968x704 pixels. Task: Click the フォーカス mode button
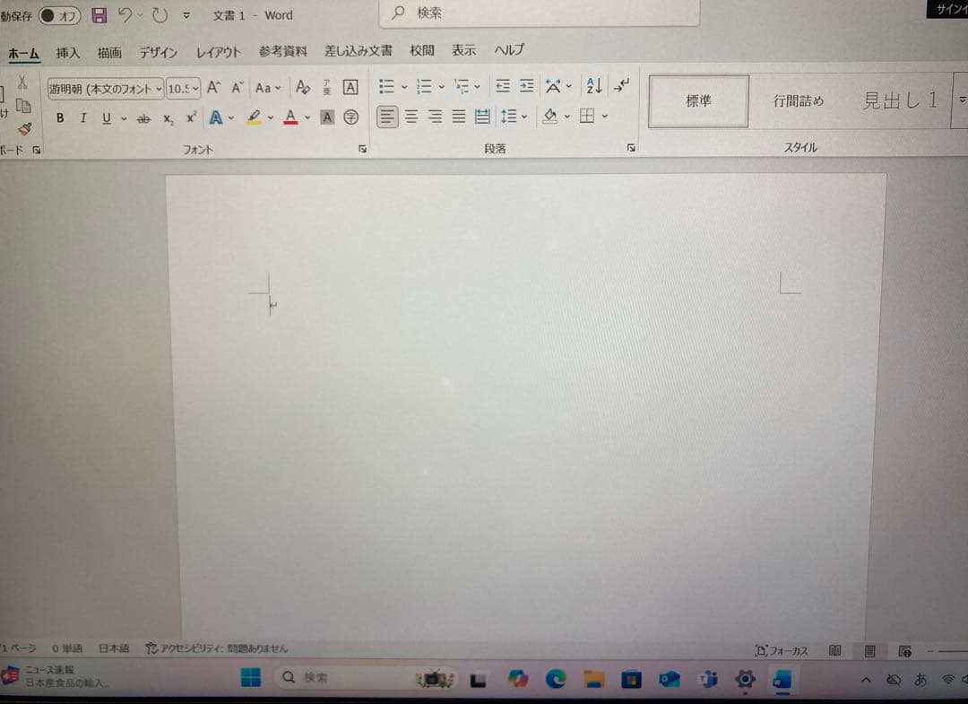782,650
